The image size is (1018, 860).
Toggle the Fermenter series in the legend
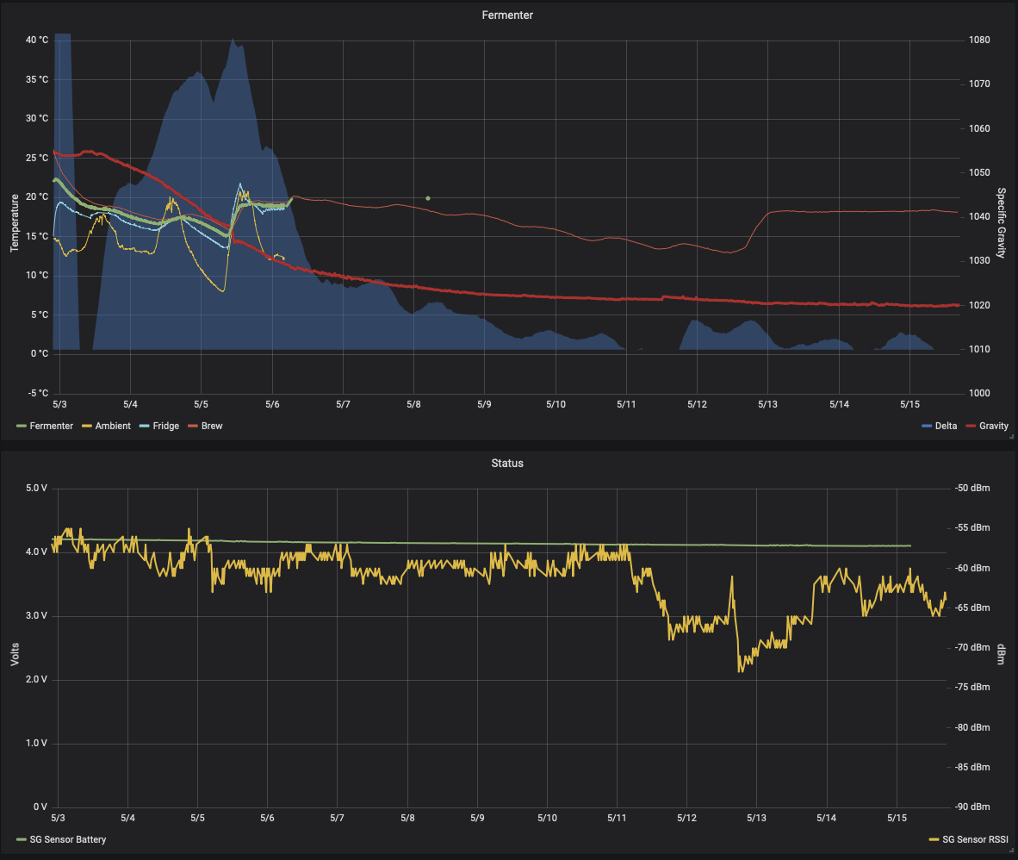tap(52, 426)
